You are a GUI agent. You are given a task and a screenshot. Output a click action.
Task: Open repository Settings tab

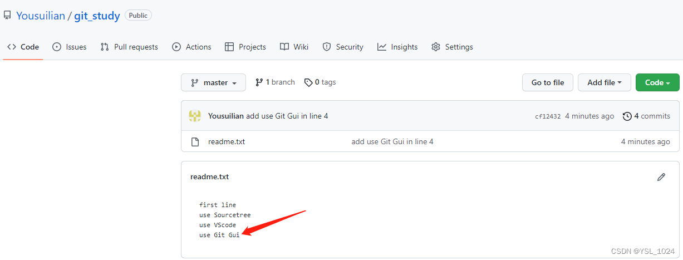(453, 47)
